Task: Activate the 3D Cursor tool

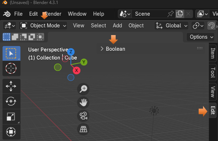Action: coord(11,68)
